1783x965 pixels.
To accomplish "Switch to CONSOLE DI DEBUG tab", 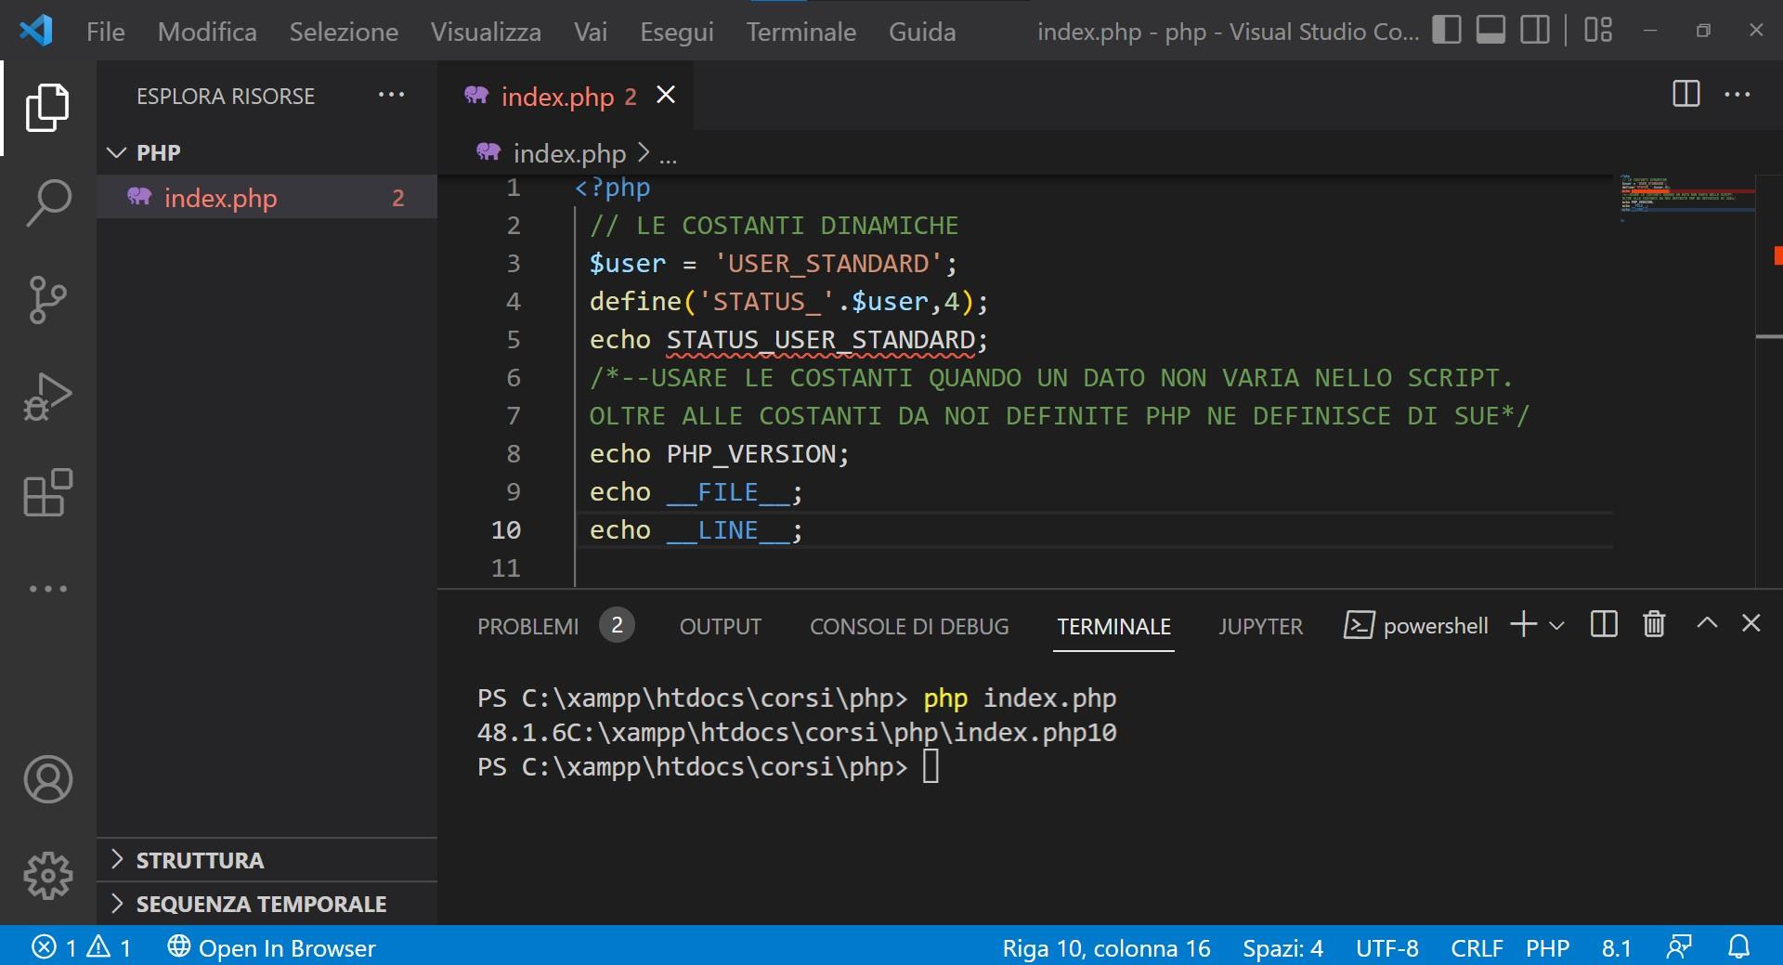I will (x=909, y=627).
